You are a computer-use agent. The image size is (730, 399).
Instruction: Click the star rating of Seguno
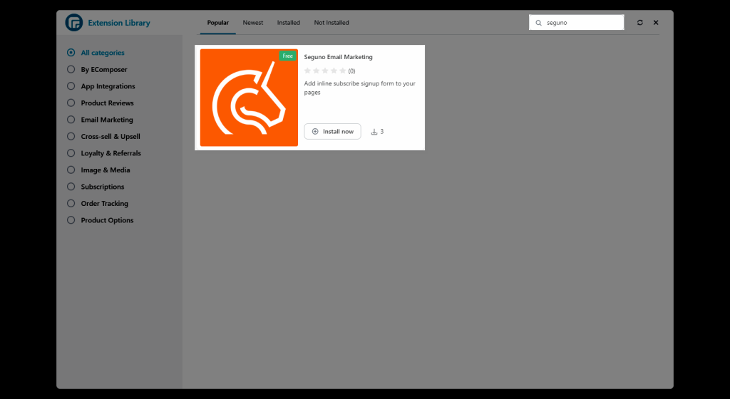325,71
